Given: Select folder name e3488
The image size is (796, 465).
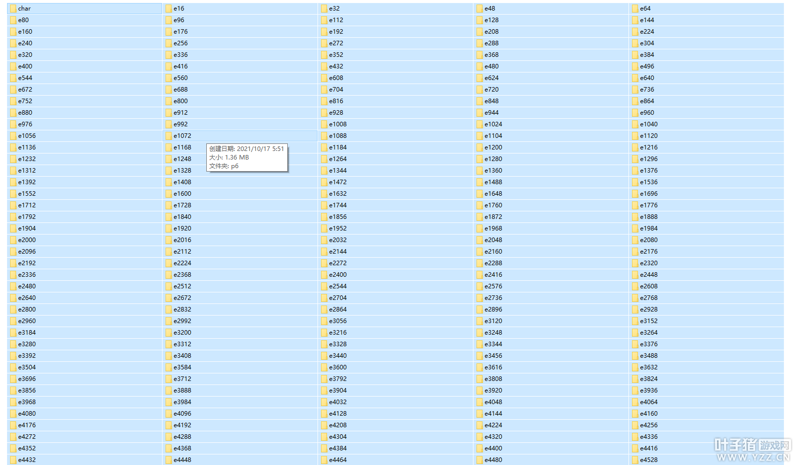Looking at the screenshot, I should pos(649,356).
